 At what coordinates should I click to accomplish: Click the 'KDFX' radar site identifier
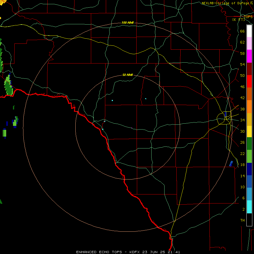(134, 252)
